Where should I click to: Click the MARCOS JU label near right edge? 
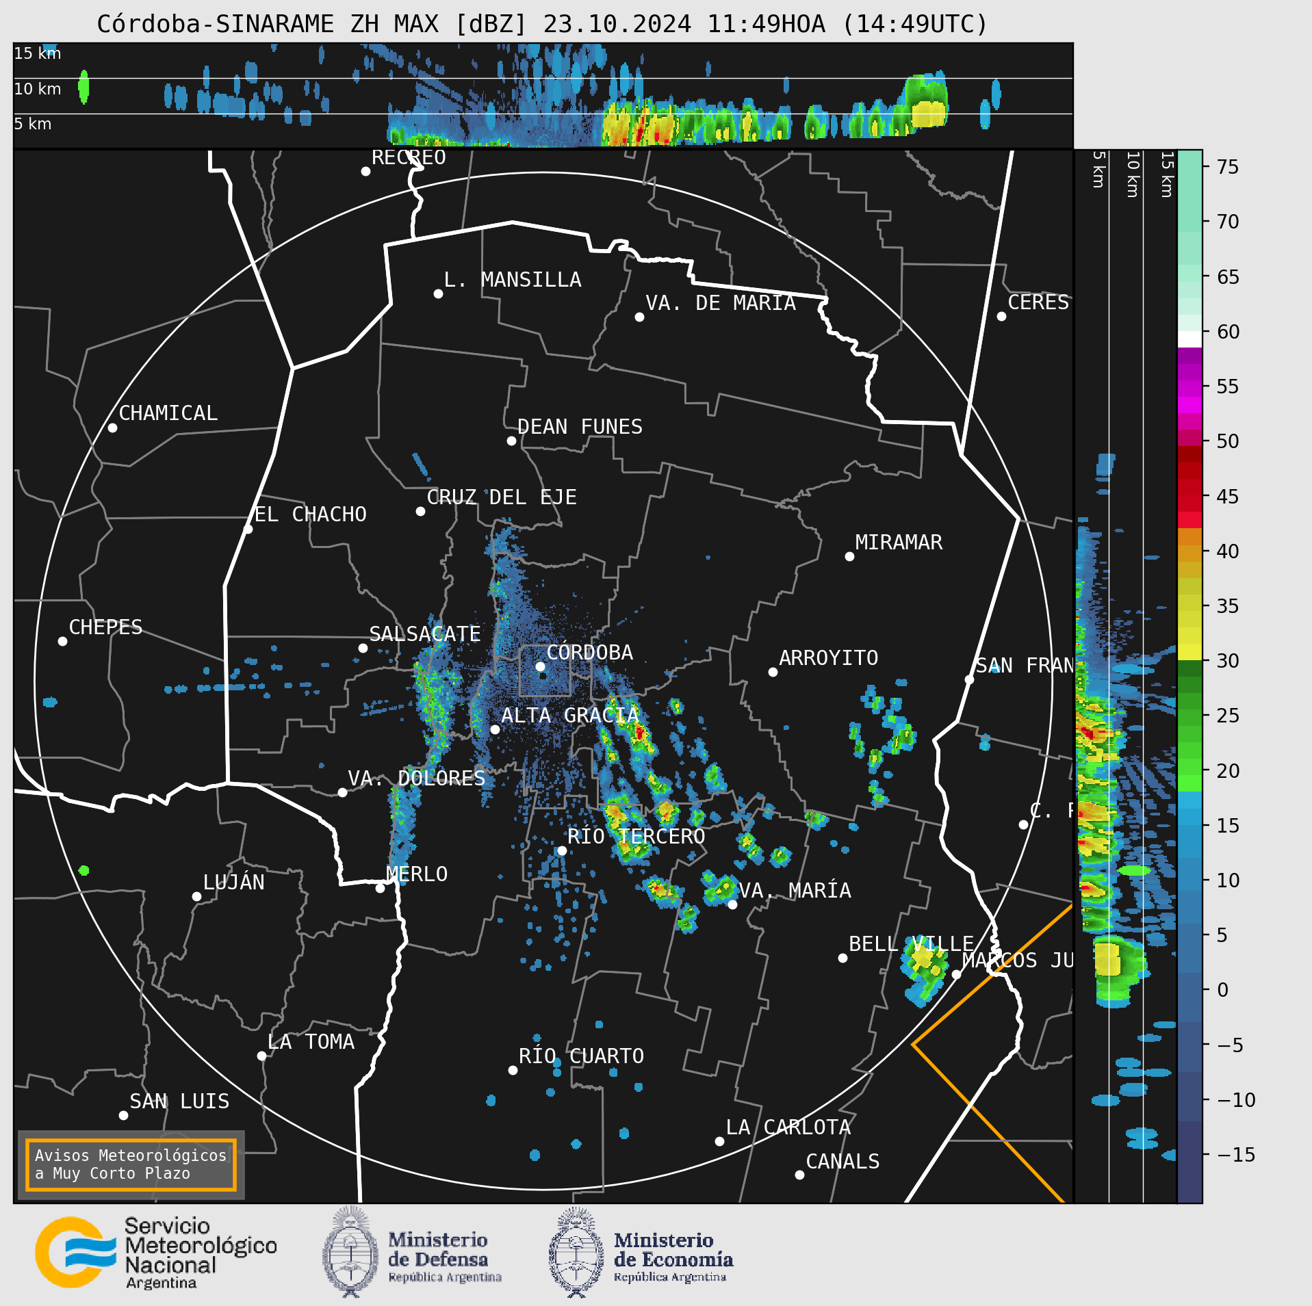1018,960
